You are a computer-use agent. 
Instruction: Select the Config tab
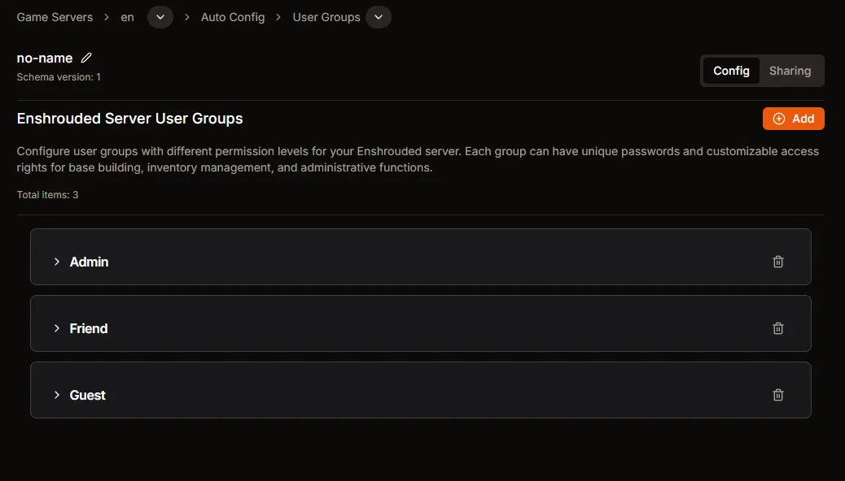(730, 71)
